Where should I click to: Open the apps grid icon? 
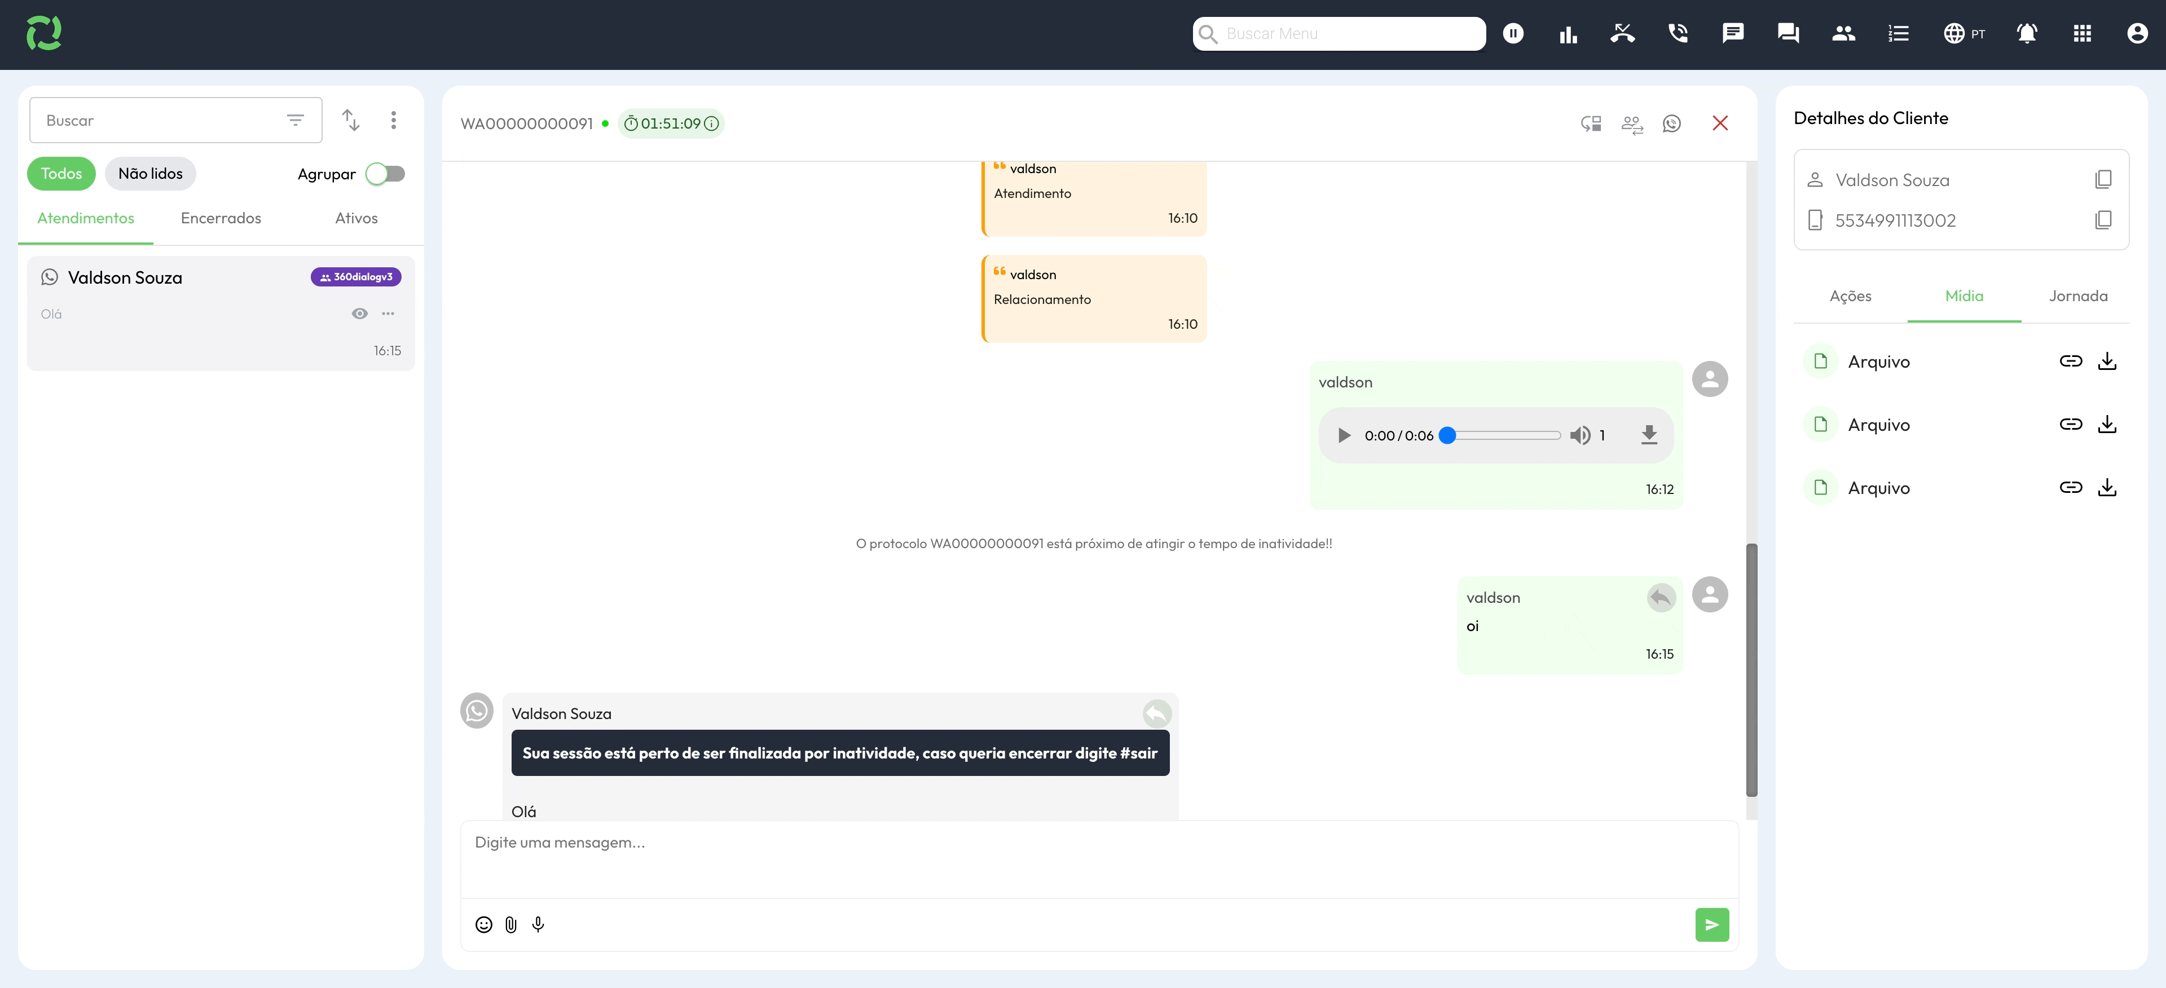pyautogui.click(x=2082, y=34)
